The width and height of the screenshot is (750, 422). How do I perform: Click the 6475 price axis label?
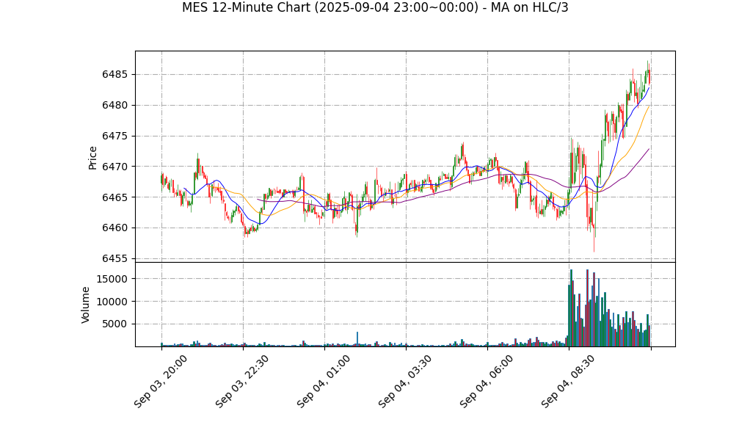point(115,136)
